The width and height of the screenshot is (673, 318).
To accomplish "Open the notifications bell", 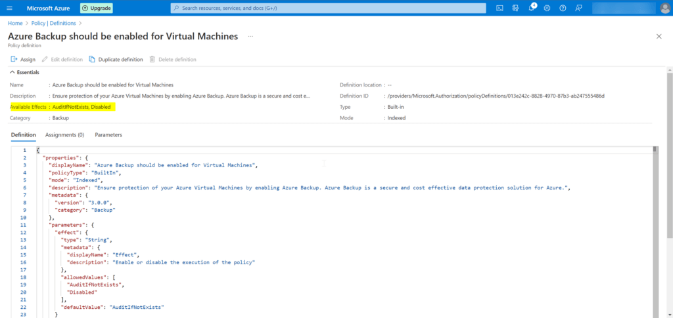I will click(531, 8).
